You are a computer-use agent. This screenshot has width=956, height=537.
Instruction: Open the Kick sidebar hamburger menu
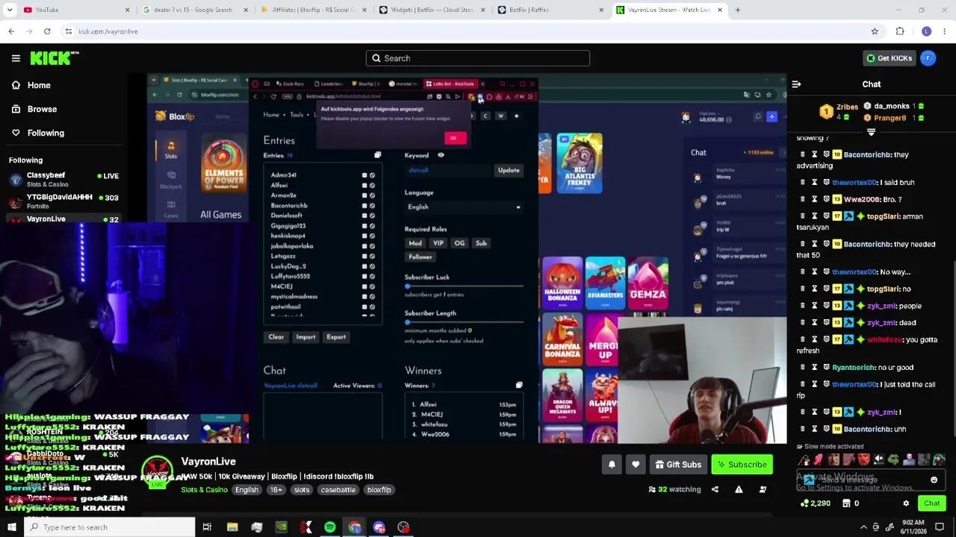click(x=16, y=58)
